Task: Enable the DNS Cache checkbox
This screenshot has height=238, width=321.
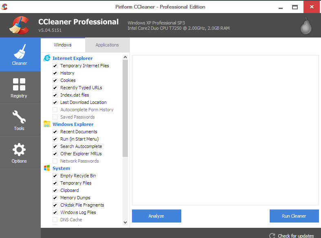Action: (55, 220)
